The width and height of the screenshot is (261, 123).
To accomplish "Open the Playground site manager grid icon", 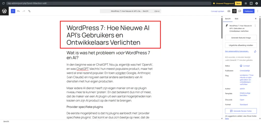I will point(246,3).
